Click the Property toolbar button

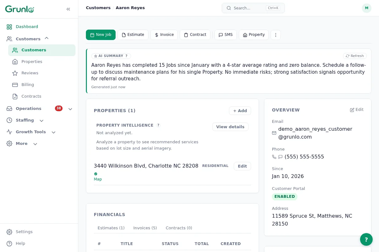(254, 35)
